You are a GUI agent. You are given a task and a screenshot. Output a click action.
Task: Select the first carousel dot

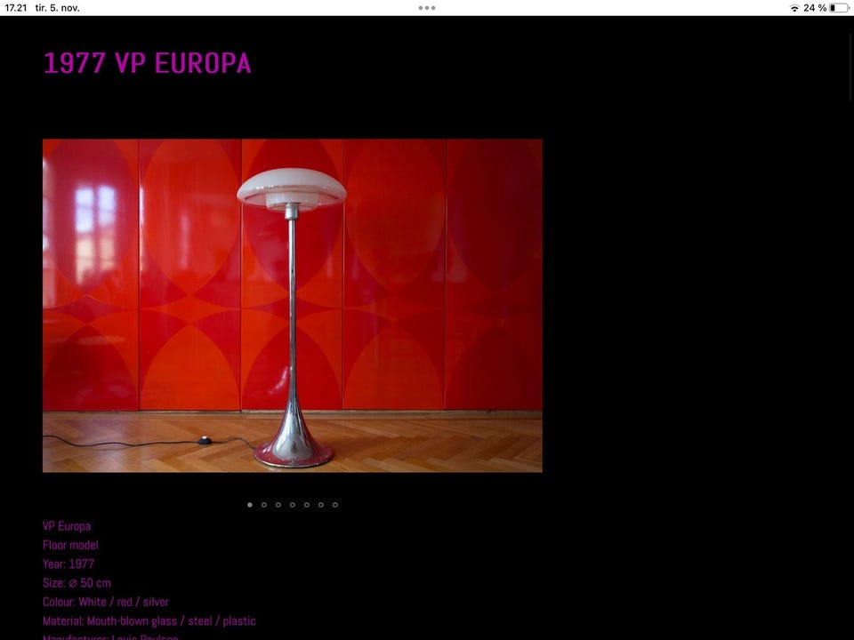250,505
